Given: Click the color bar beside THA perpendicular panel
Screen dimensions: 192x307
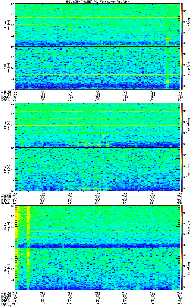Looking at the screenshot, I should click(x=182, y=25).
